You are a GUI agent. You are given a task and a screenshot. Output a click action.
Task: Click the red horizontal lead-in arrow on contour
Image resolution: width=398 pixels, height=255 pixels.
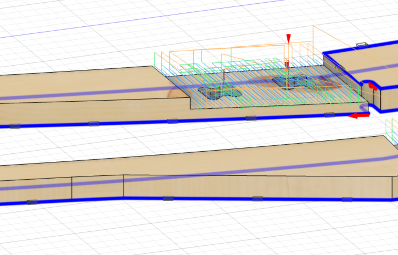click(359, 115)
